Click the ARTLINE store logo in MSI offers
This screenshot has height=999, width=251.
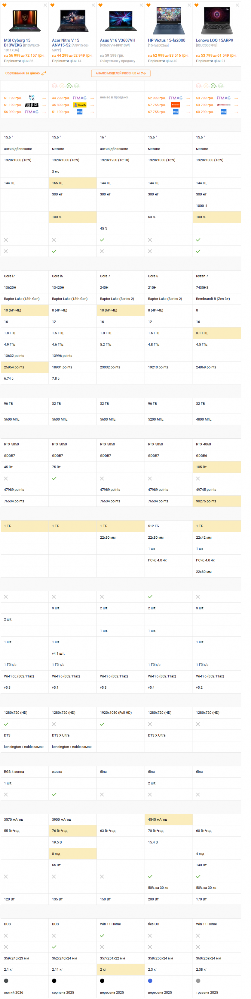pos(32,105)
